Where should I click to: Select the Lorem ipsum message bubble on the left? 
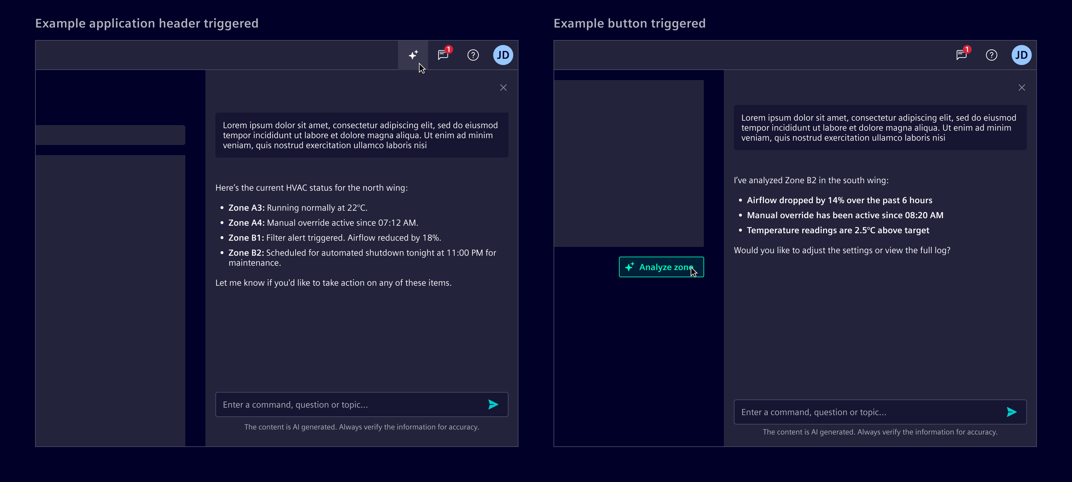(361, 135)
